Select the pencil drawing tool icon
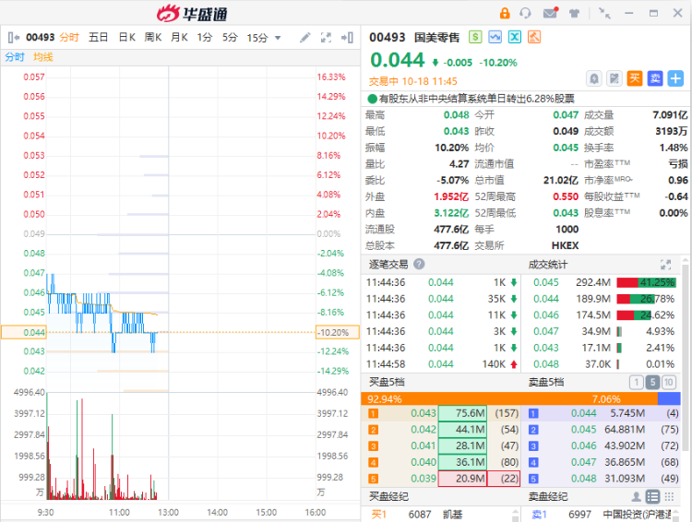The width and height of the screenshot is (692, 522). (305, 38)
